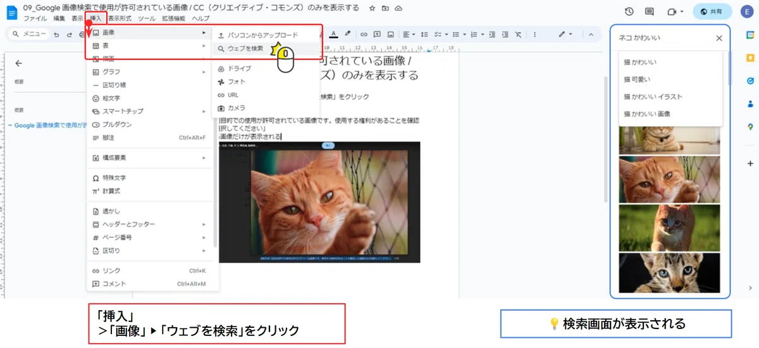759x348 pixels.
Task: Open Google Calendar in side panel
Action: 750,34
